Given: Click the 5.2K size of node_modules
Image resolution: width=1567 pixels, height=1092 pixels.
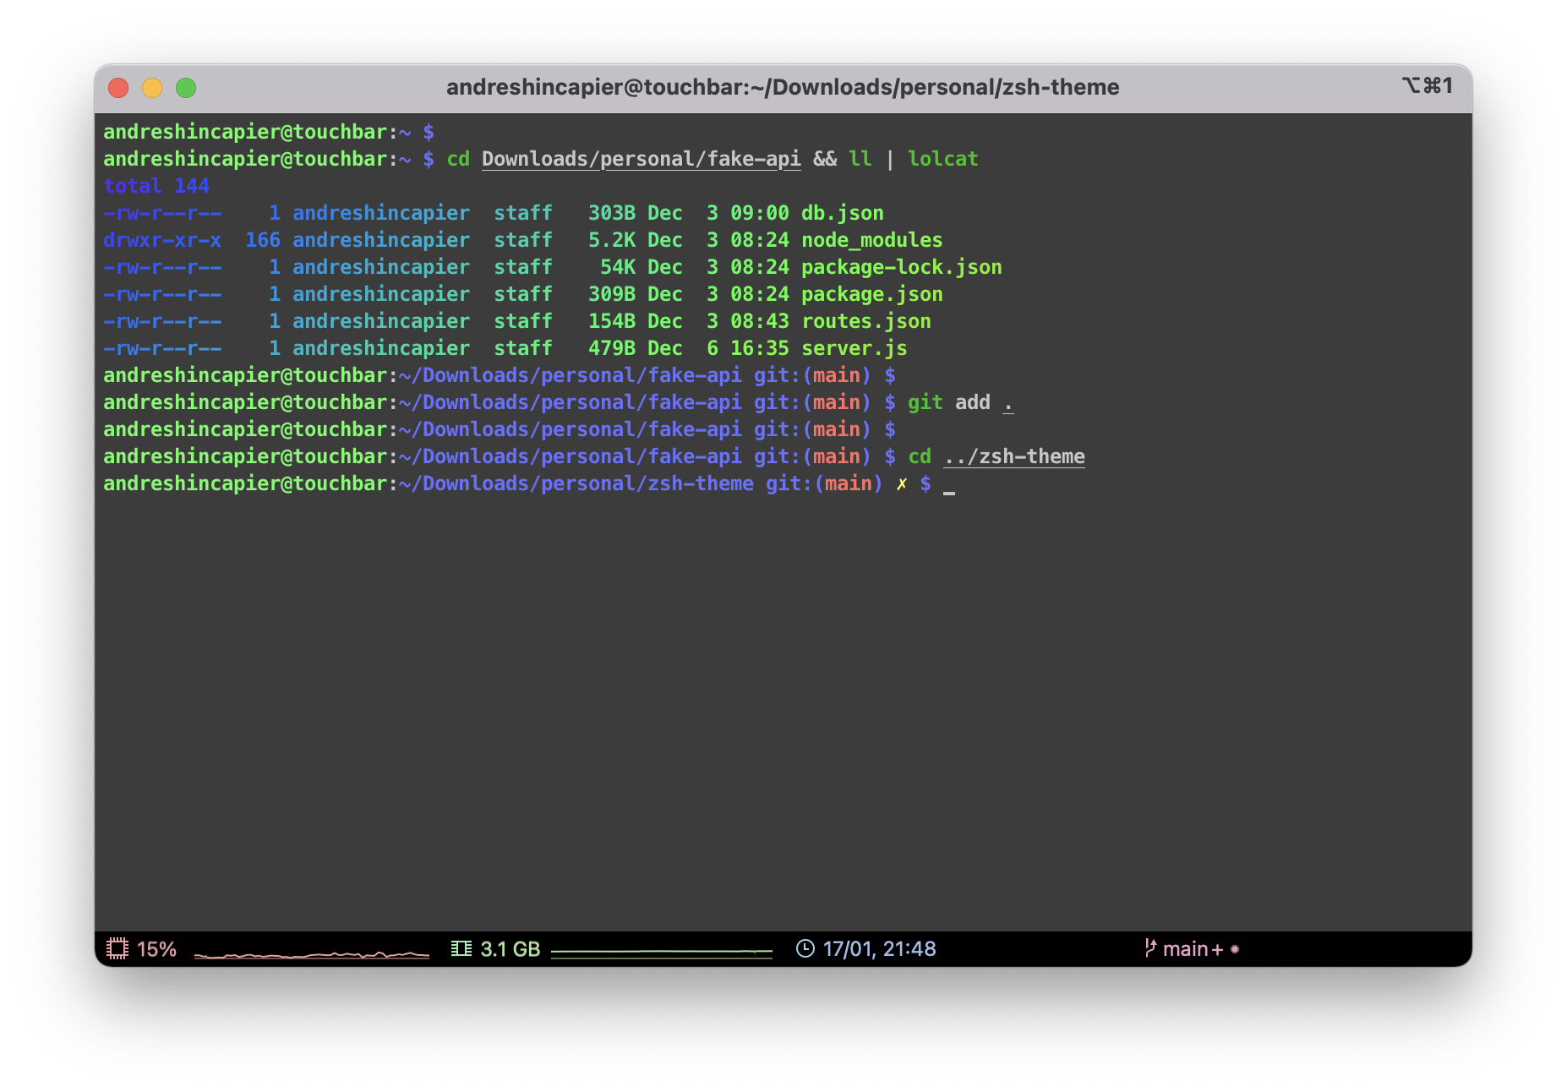Looking at the screenshot, I should coord(612,240).
